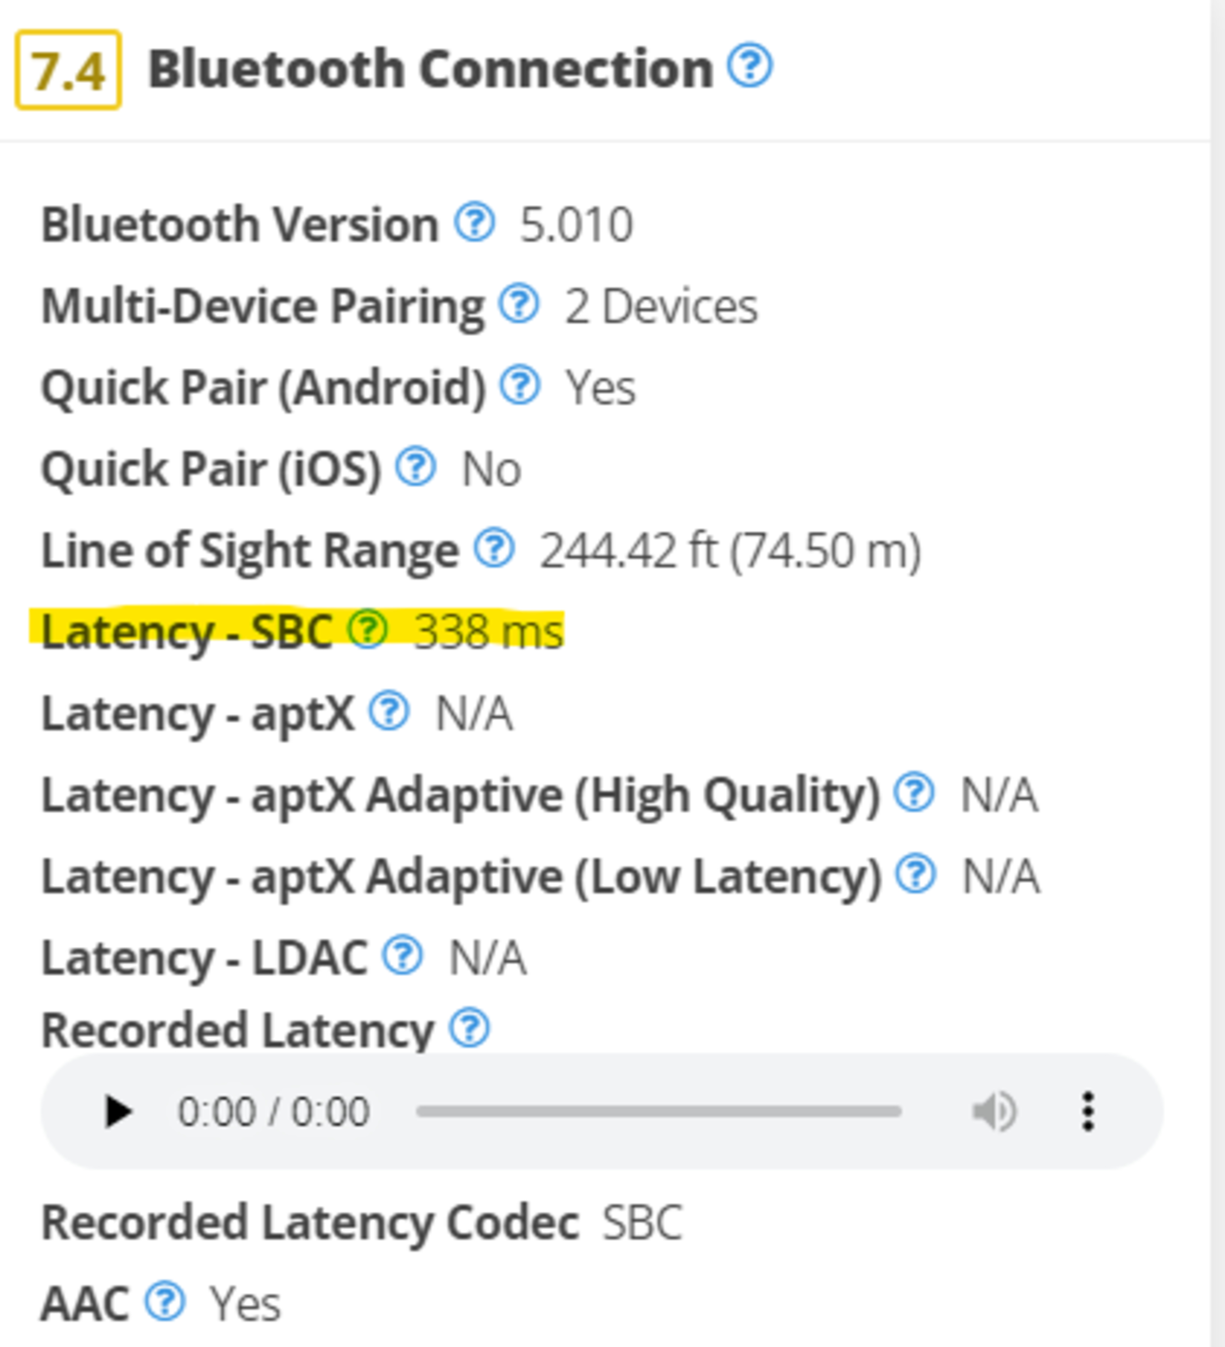
Task: Click Quick Pair (iOS) info icon
Action: tap(415, 467)
